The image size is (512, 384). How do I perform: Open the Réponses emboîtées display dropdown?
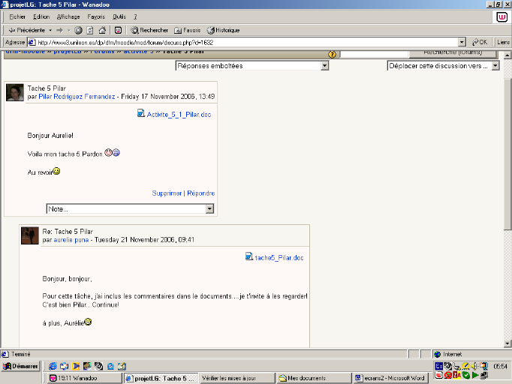pyautogui.click(x=251, y=66)
